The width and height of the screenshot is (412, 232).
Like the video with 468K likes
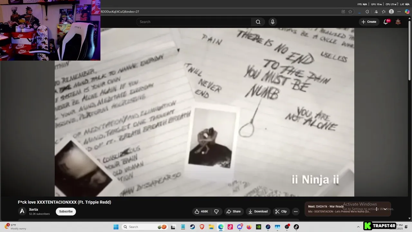(201, 211)
